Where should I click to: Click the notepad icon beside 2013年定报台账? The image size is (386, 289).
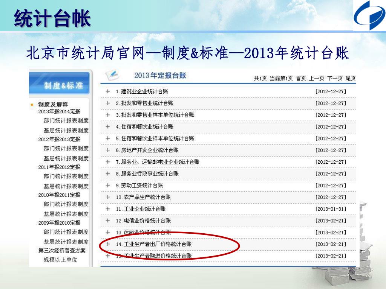click(x=112, y=75)
